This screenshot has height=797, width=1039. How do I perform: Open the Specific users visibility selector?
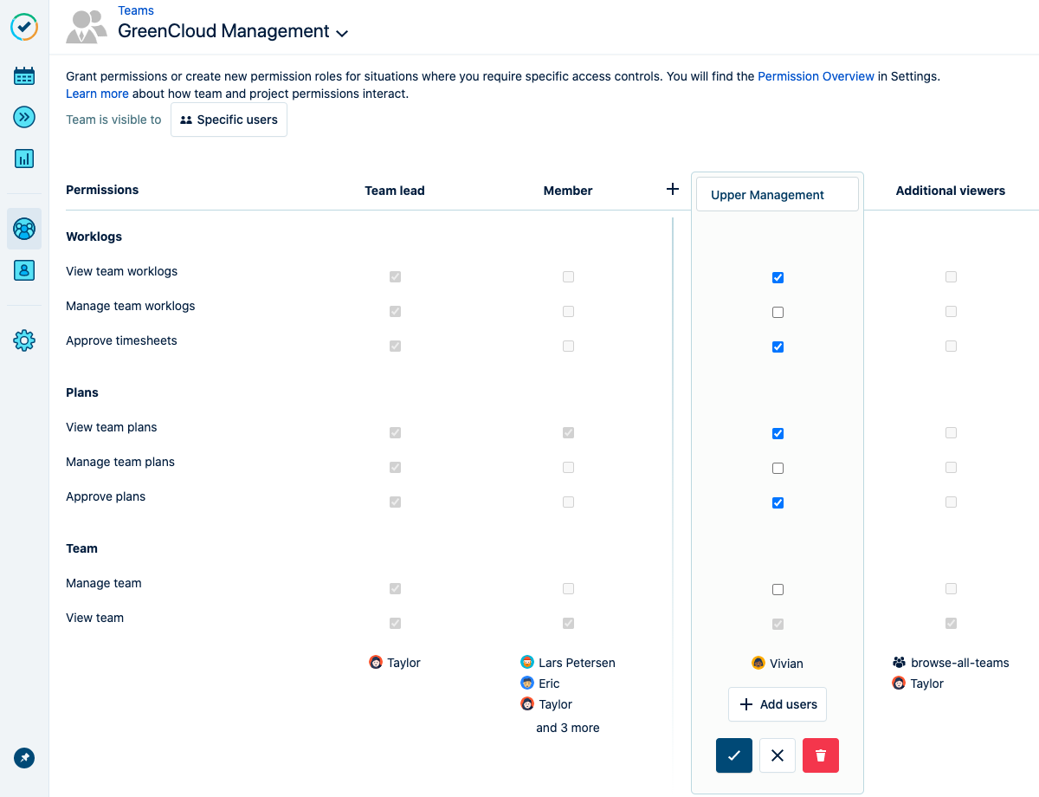tap(229, 120)
